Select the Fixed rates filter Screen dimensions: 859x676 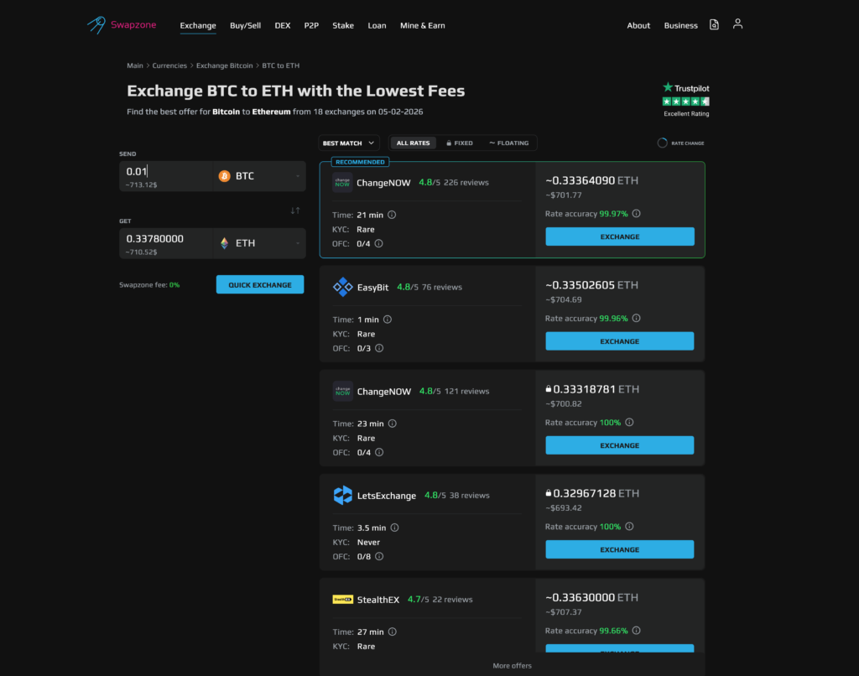(459, 143)
